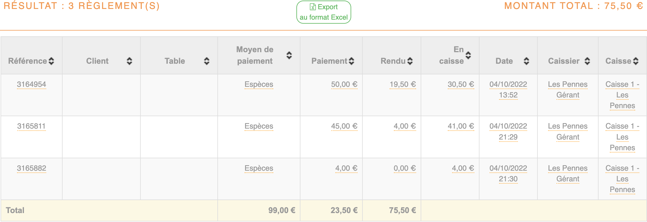The image size is (647, 222).
Task: Export results au format Excel
Action: tap(323, 12)
